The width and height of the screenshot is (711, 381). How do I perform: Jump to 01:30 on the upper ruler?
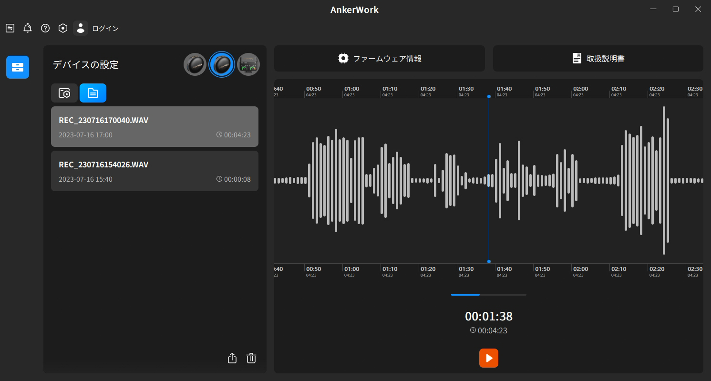click(466, 89)
